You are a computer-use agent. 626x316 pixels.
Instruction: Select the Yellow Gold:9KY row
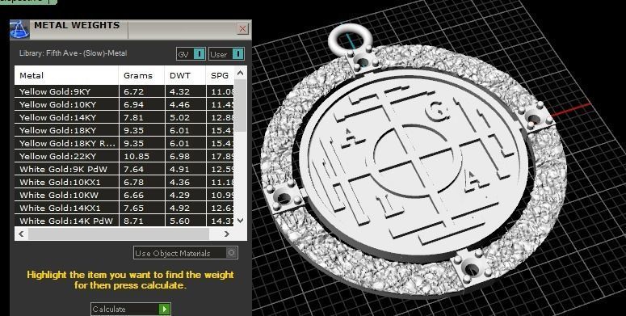pos(124,91)
